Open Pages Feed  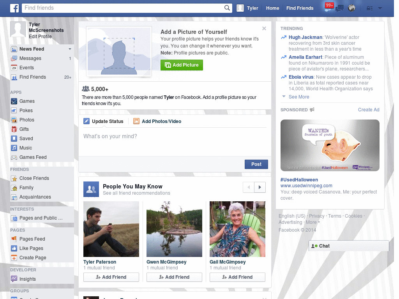click(x=42, y=239)
